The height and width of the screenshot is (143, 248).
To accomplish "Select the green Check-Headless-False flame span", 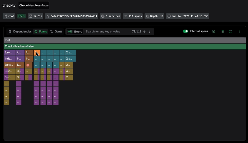I will point(125,46).
